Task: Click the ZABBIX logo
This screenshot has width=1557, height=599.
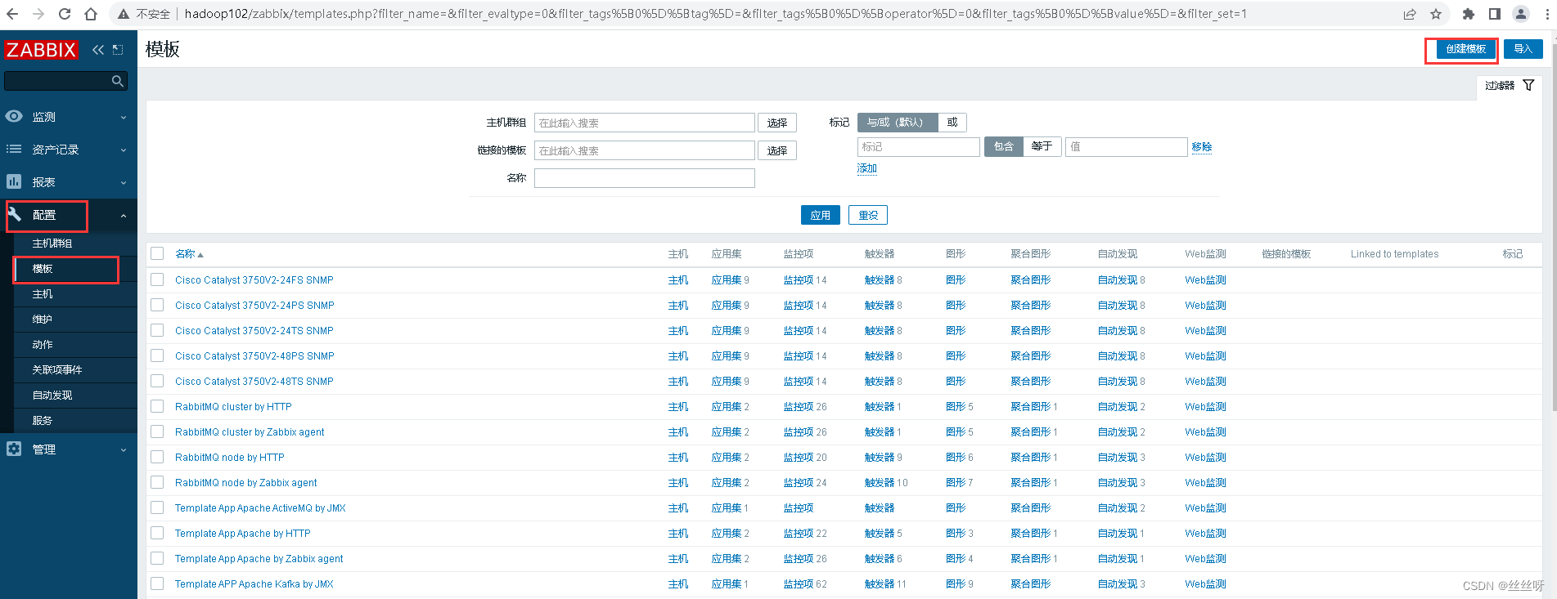Action: (41, 50)
